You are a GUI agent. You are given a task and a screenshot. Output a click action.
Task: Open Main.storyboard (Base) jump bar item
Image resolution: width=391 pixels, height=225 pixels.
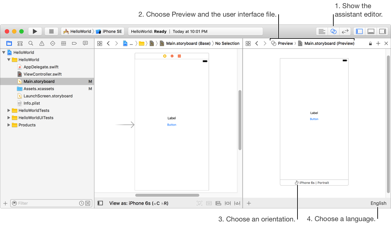185,43
